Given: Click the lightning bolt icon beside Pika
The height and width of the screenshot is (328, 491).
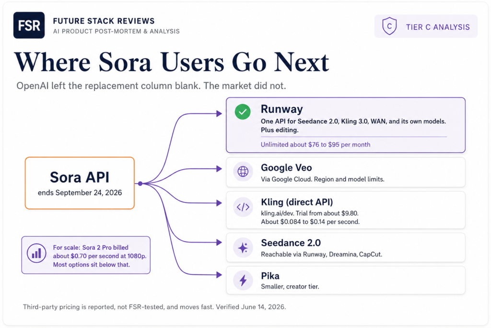Looking at the screenshot, I should tap(243, 280).
